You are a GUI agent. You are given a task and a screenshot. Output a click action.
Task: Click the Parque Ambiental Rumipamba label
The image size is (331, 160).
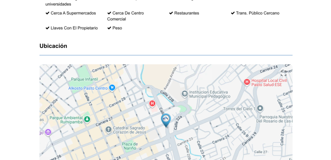(x=66, y=120)
